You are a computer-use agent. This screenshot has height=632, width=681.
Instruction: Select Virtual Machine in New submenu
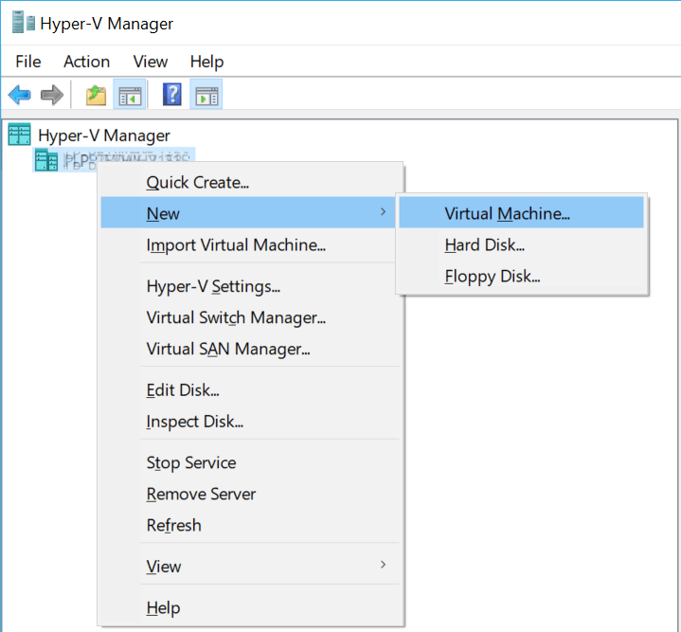(521, 212)
